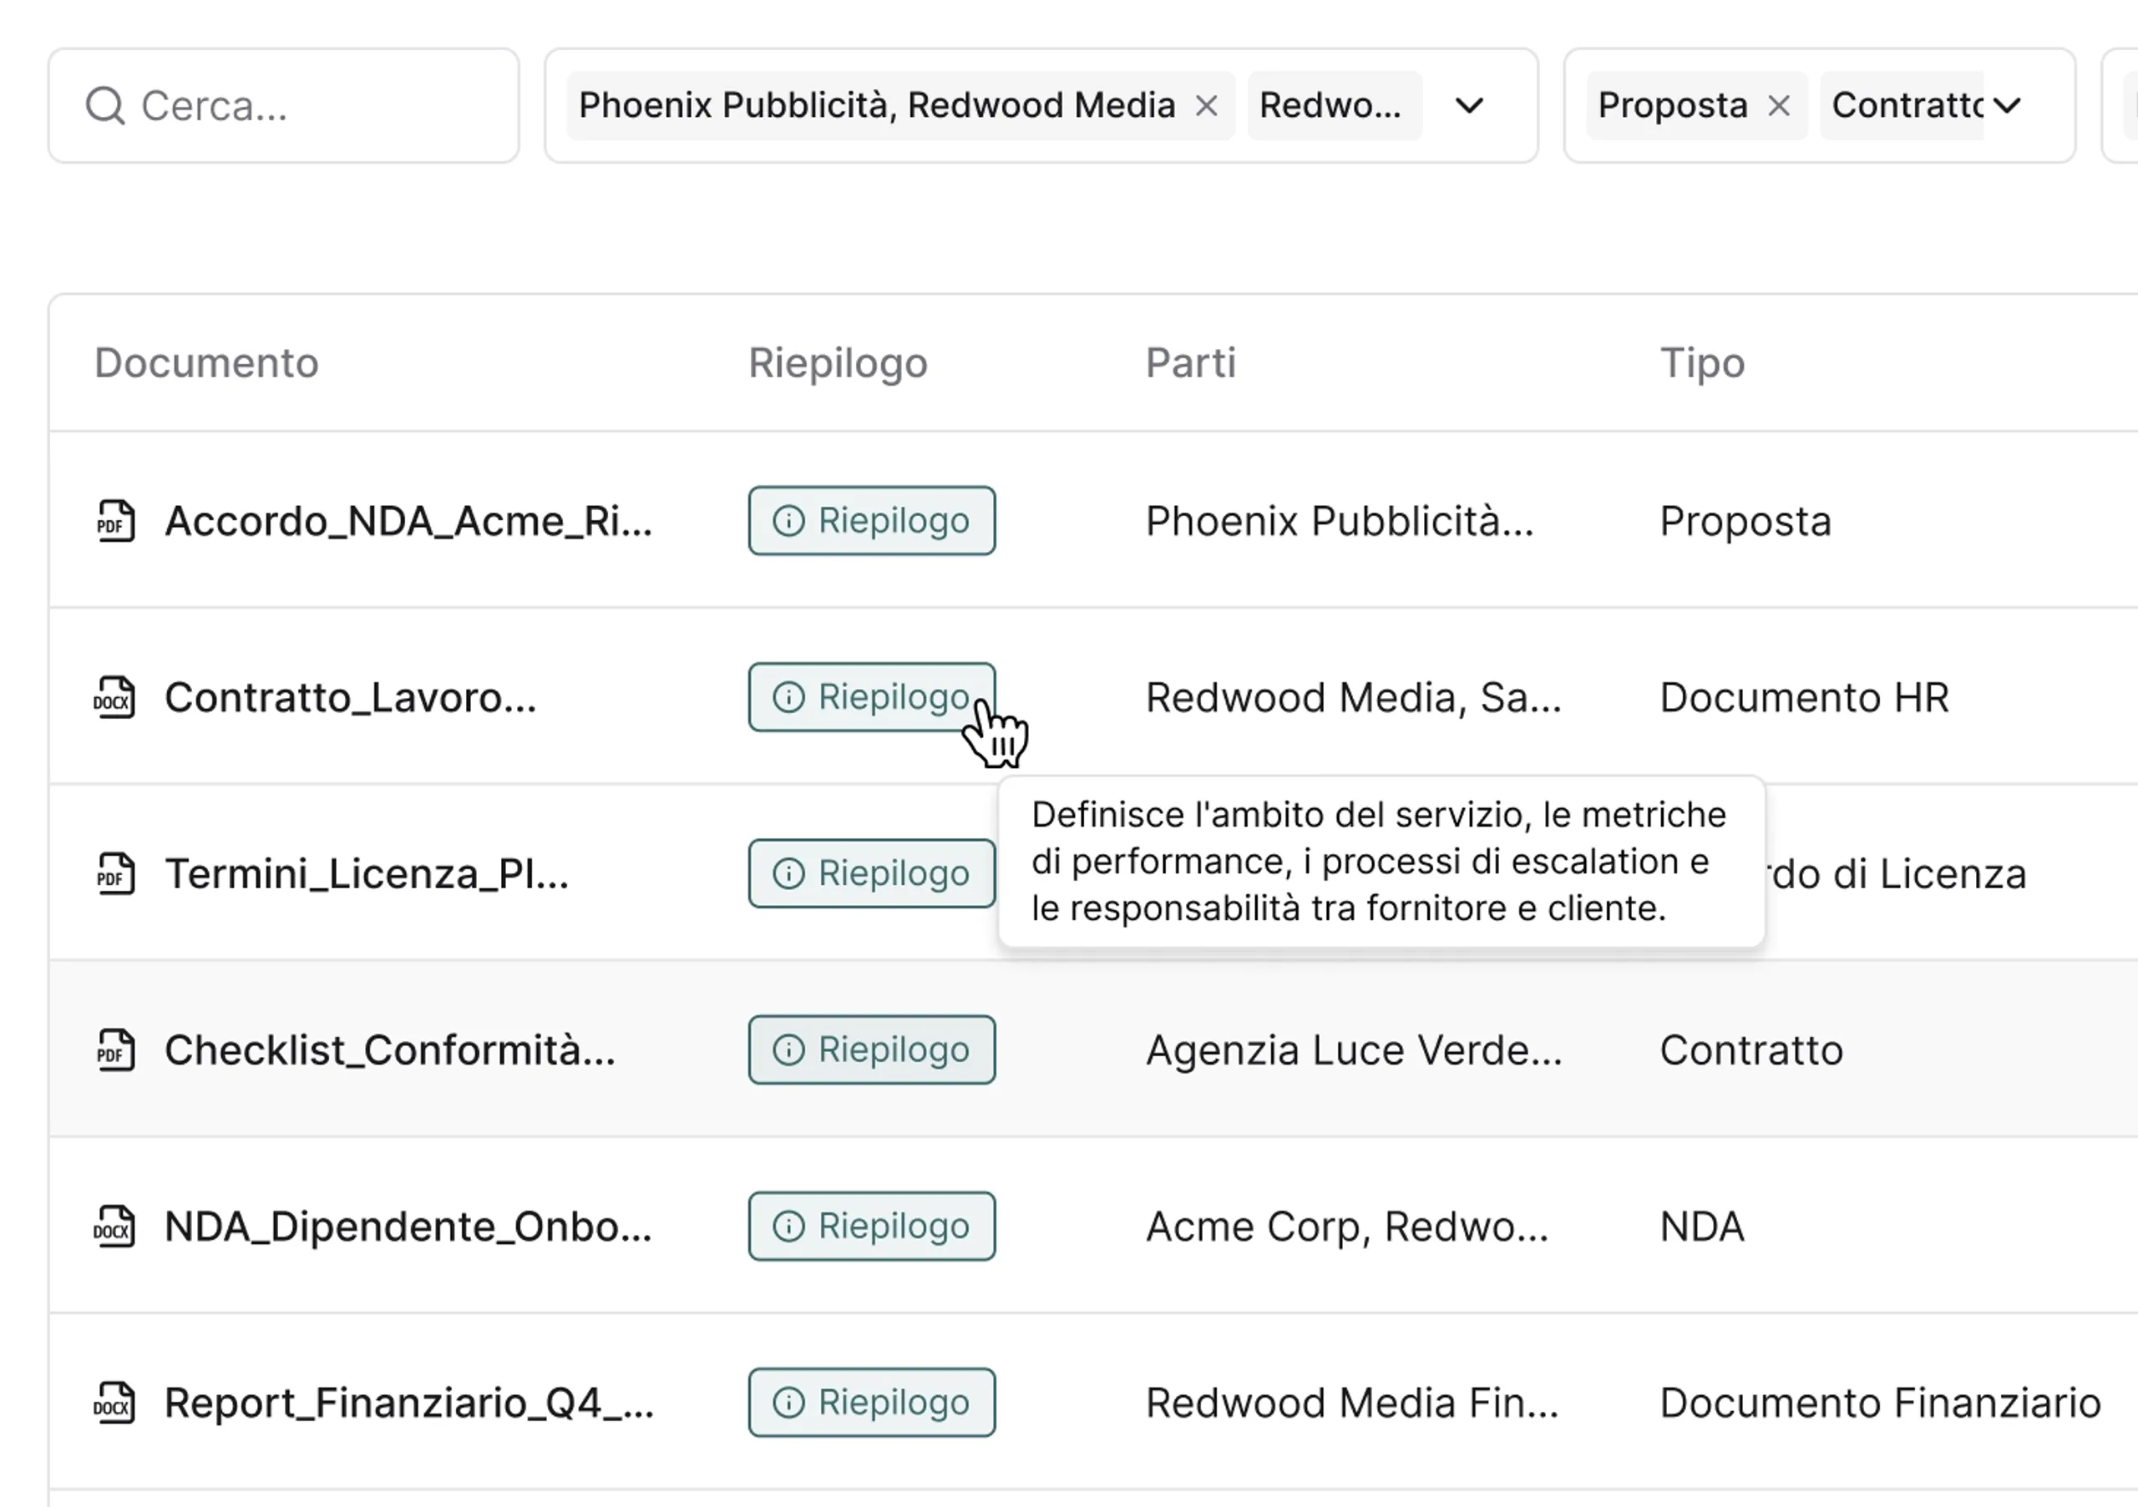
Task: Remove the Proposta type filter chip
Action: (x=1779, y=106)
